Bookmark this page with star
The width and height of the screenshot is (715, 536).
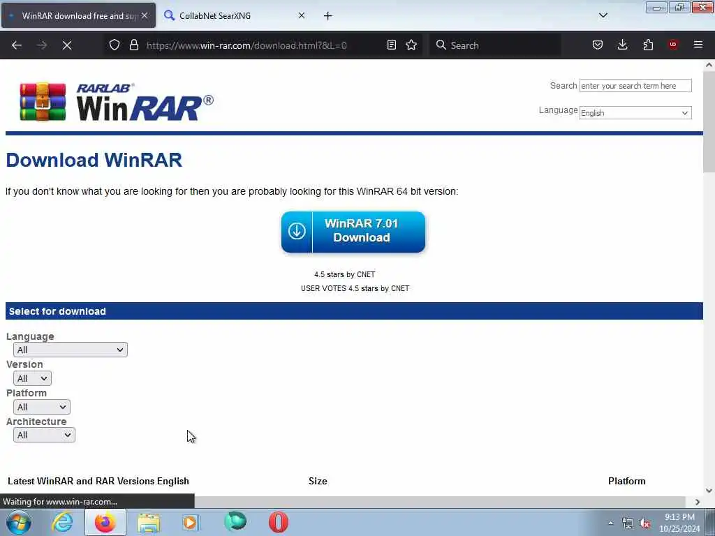pyautogui.click(x=411, y=45)
